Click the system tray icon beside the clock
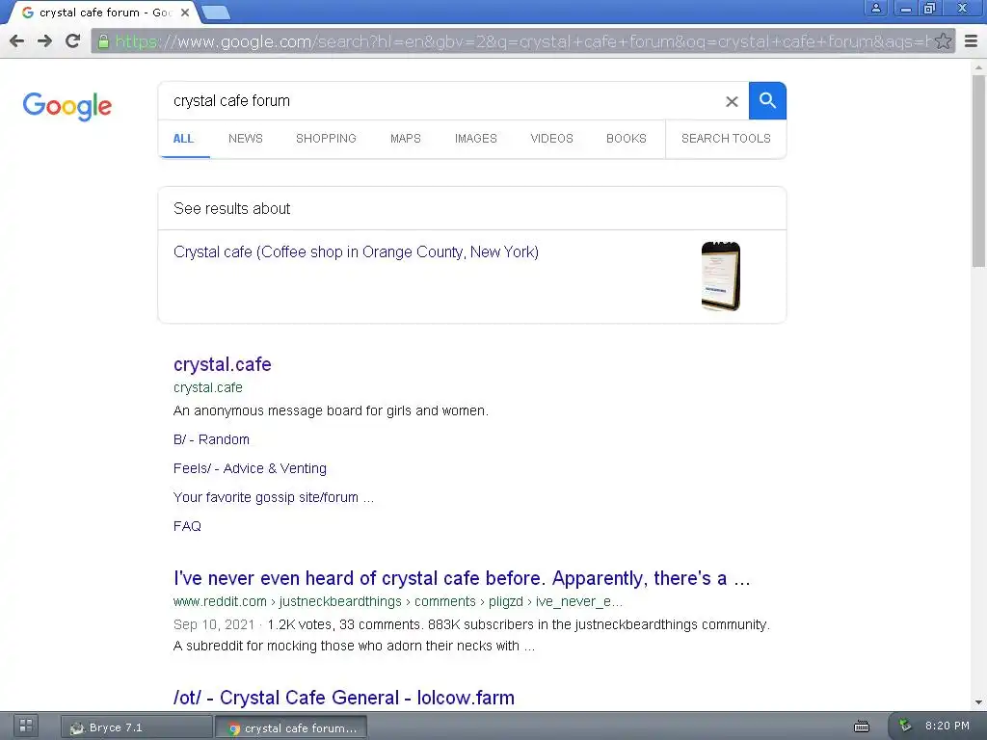The width and height of the screenshot is (987, 740). coord(905,726)
